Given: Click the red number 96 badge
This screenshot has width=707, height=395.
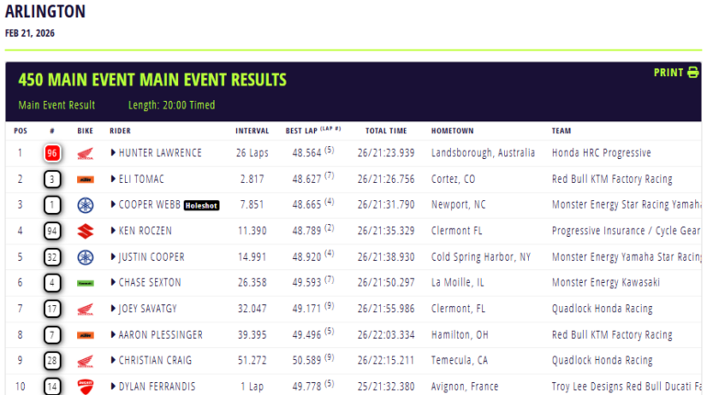Looking at the screenshot, I should click(x=53, y=153).
